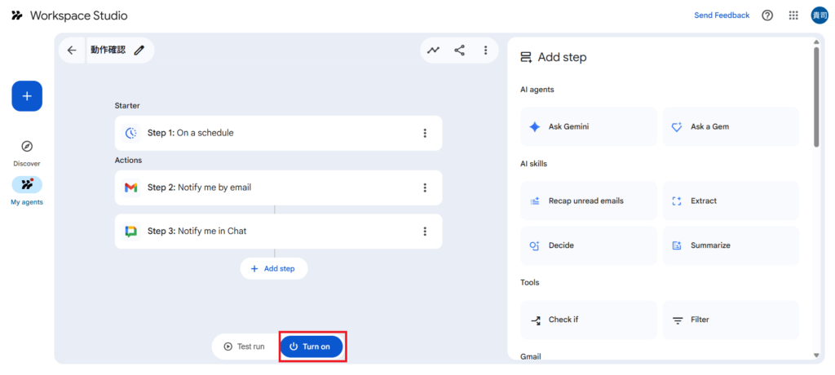This screenshot has width=835, height=375.
Task: Click the back arrow beside the agent name
Action: pyautogui.click(x=72, y=51)
